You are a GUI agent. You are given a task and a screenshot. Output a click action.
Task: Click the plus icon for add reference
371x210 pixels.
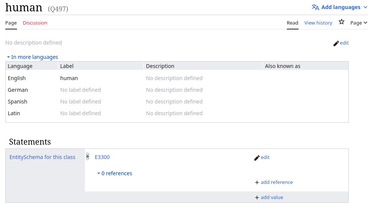click(257, 182)
